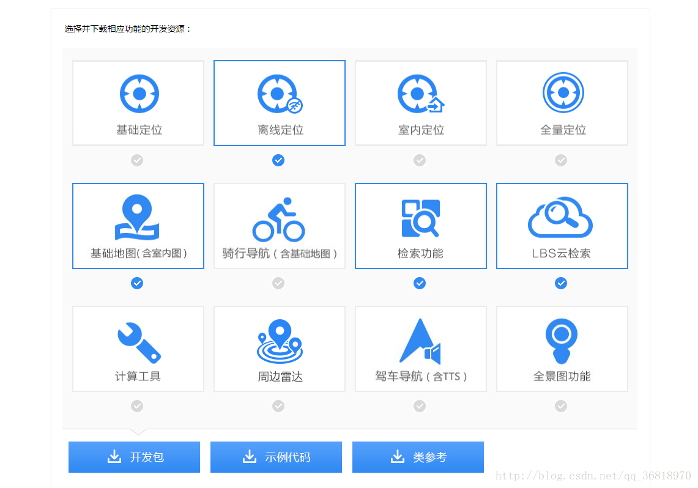The height and width of the screenshot is (488, 698).
Task: Tick the checkmark under 计算工具
Action: [137, 405]
